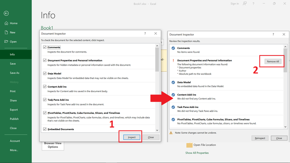Uncheck the Embedded Documents checkbox
The image size is (290, 163).
44,129
